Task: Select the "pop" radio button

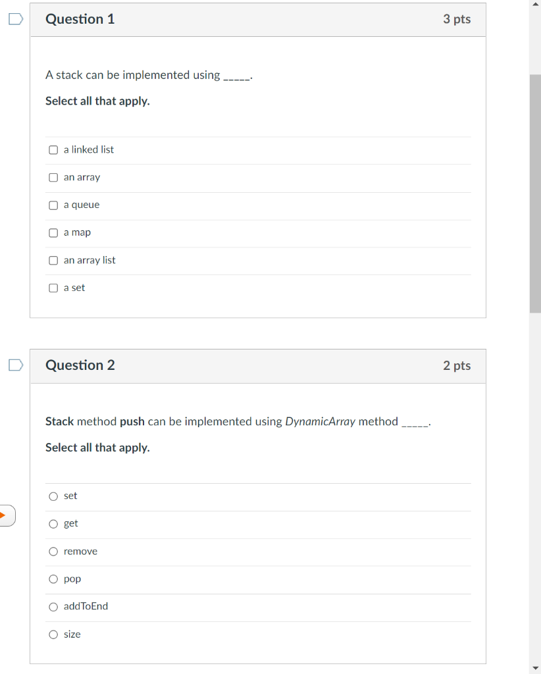Action: (x=53, y=579)
